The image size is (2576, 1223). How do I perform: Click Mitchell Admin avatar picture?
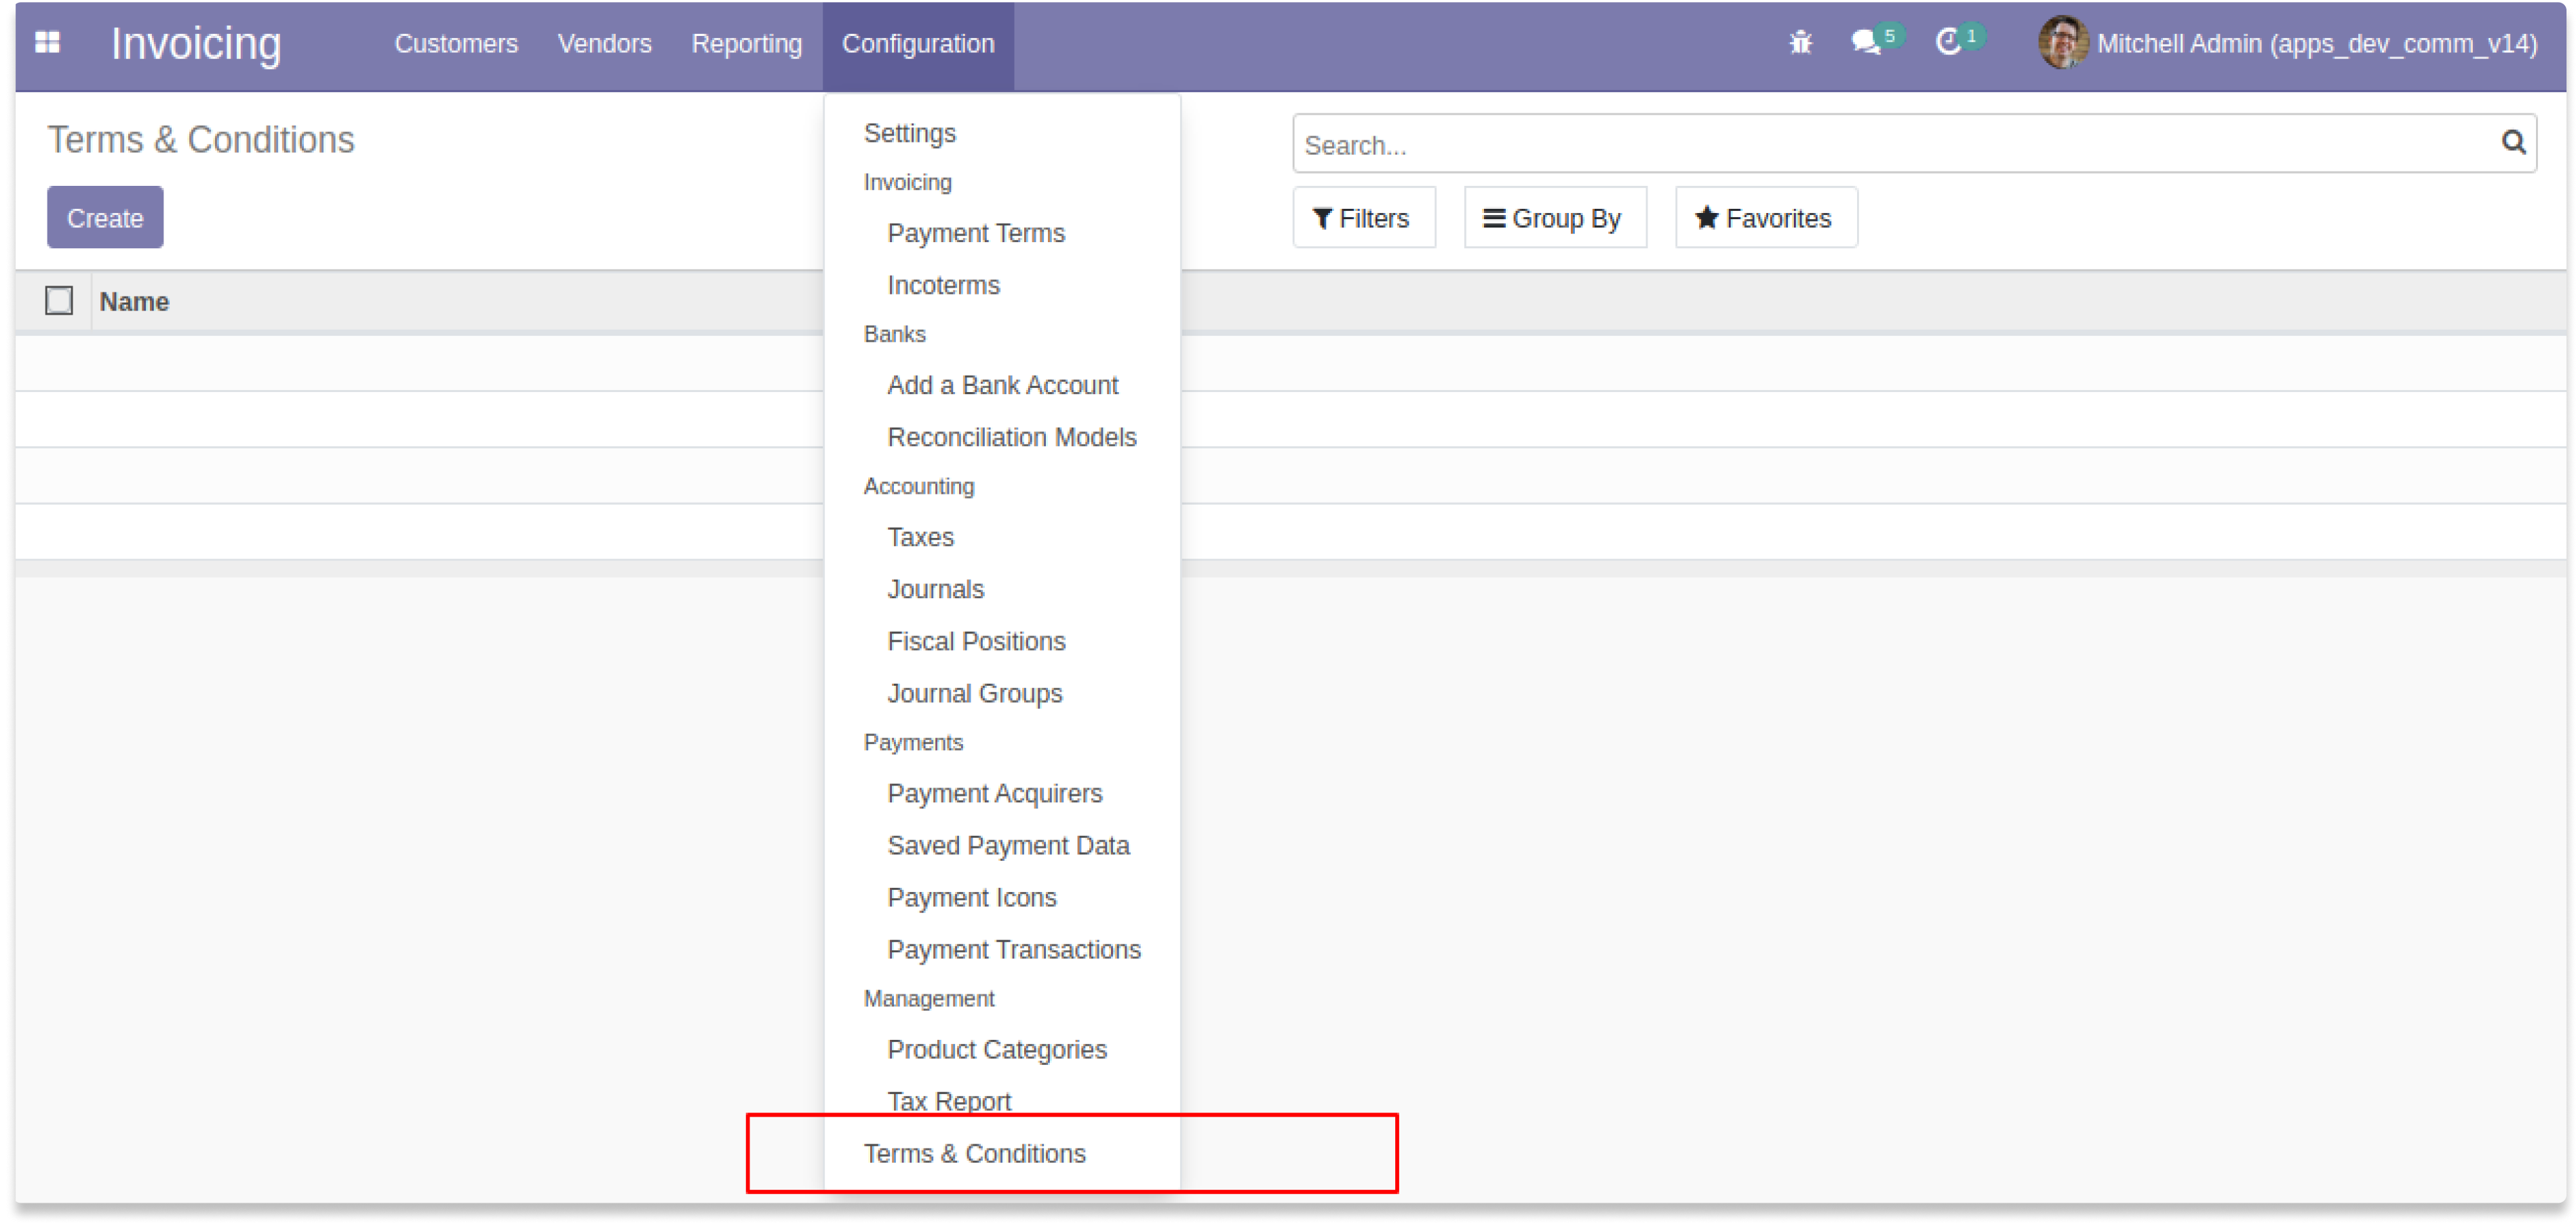click(x=2063, y=43)
